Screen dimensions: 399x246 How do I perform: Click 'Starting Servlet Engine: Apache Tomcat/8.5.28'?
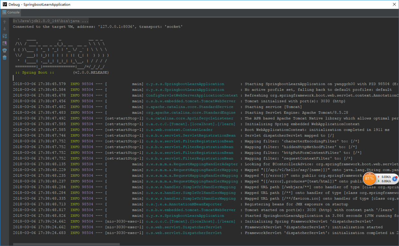coord(296,113)
